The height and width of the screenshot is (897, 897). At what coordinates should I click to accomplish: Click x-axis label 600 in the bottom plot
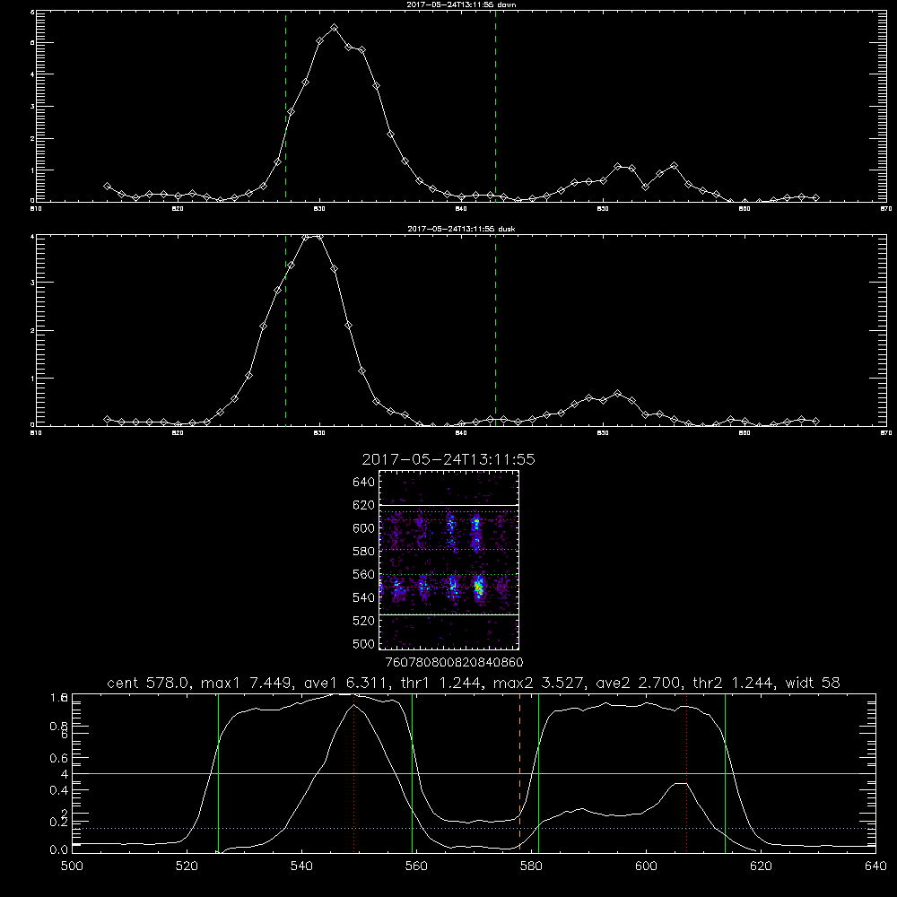point(646,867)
